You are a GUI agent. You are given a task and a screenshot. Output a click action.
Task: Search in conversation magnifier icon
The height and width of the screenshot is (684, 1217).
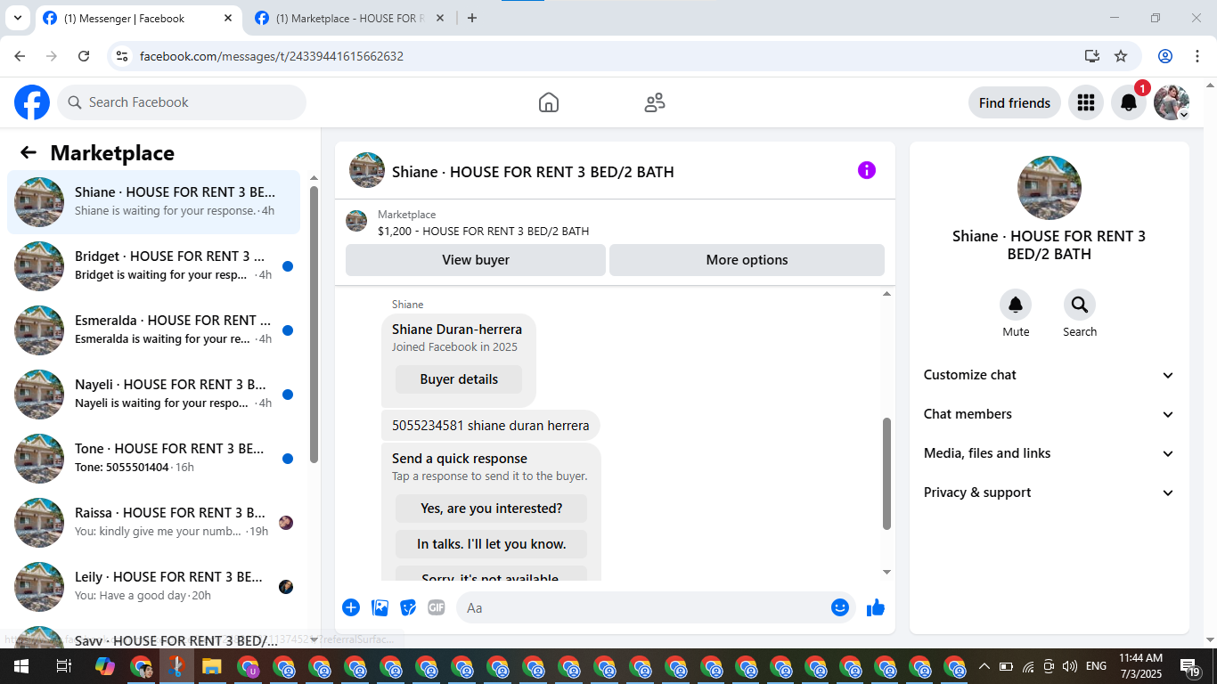coord(1080,305)
